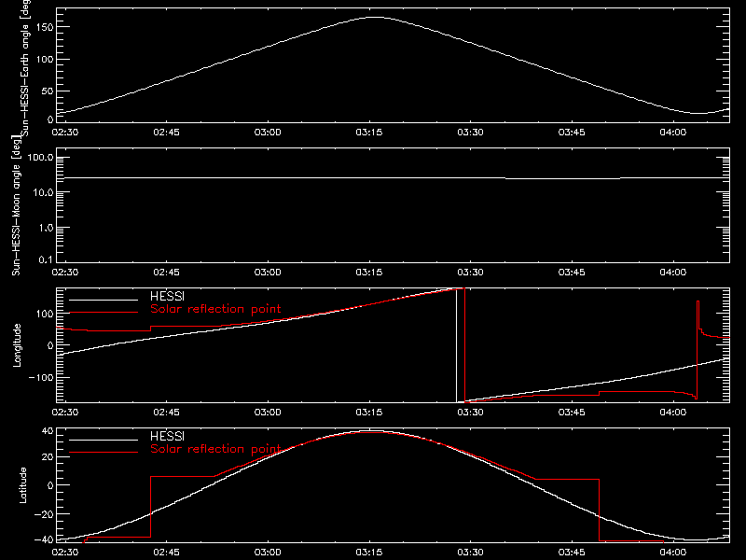Screen dimensions: 746x560
Task: Click the 02:30 label under Longitude plot
Action: [x=65, y=412]
